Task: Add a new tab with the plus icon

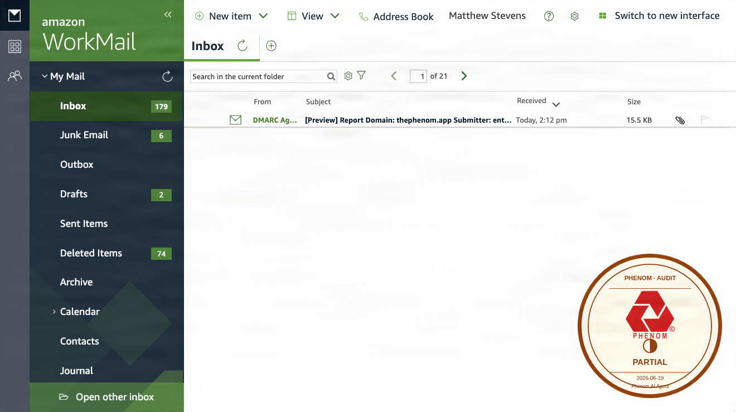Action: pyautogui.click(x=271, y=46)
